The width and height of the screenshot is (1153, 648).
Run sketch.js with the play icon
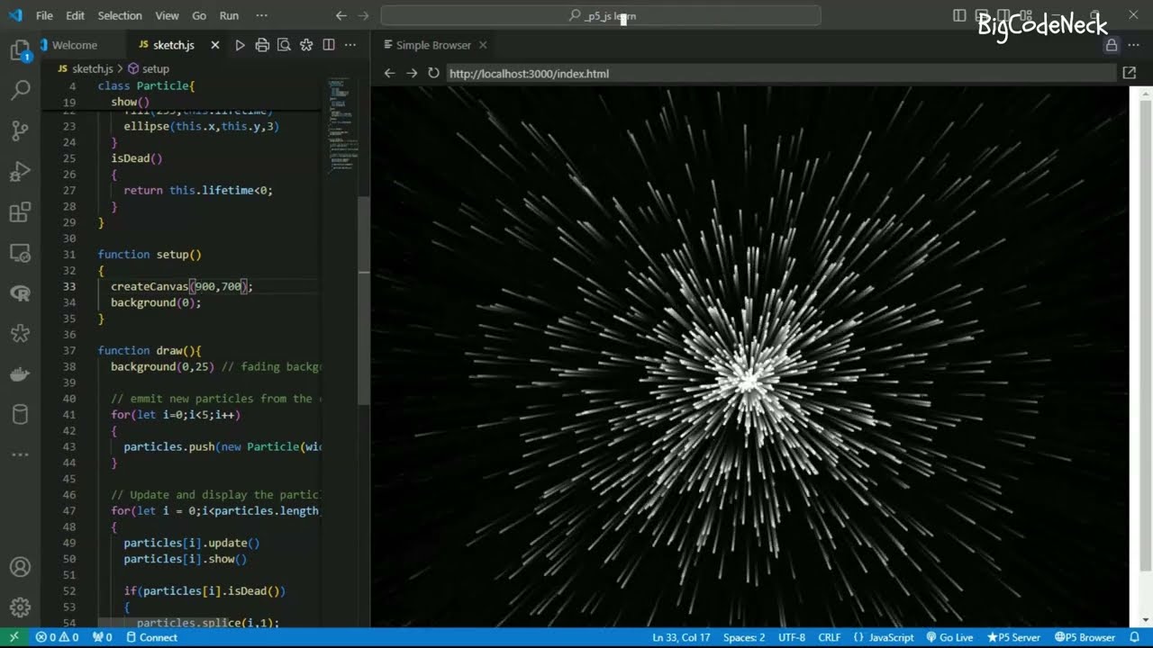pos(240,45)
